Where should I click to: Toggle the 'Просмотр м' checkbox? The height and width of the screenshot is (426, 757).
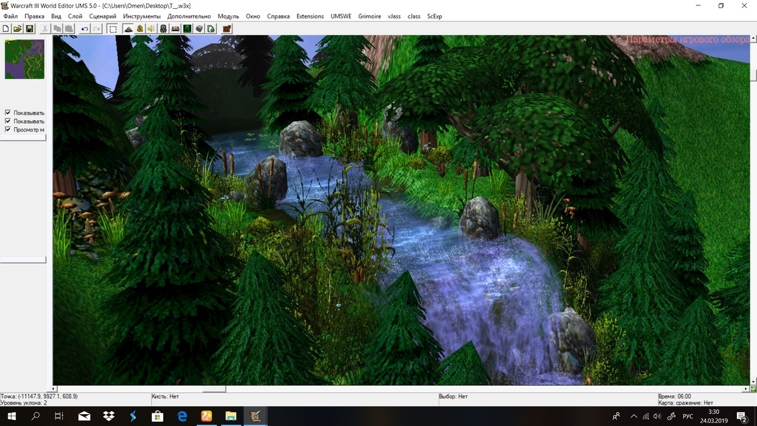[8, 129]
